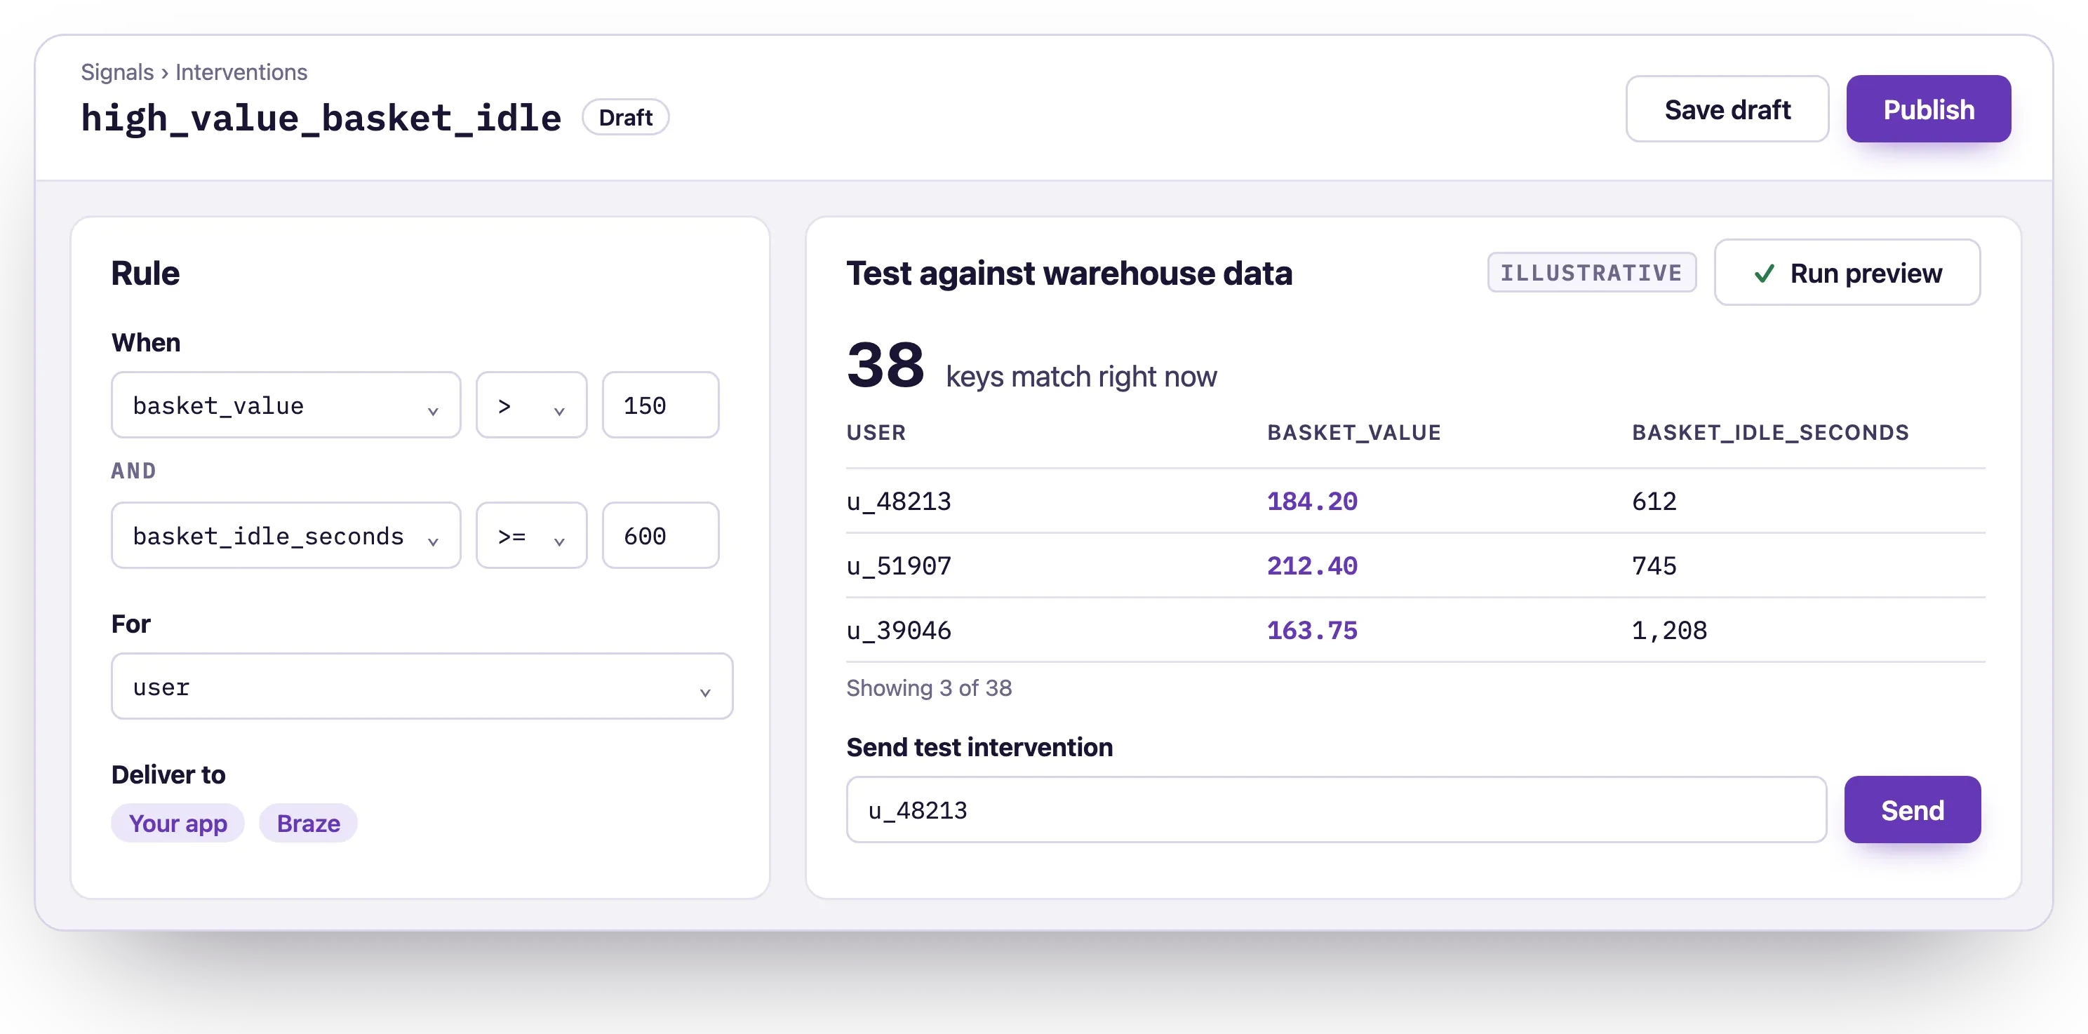The image size is (2088, 1034).
Task: Select the Braze delivery chip
Action: 308,824
